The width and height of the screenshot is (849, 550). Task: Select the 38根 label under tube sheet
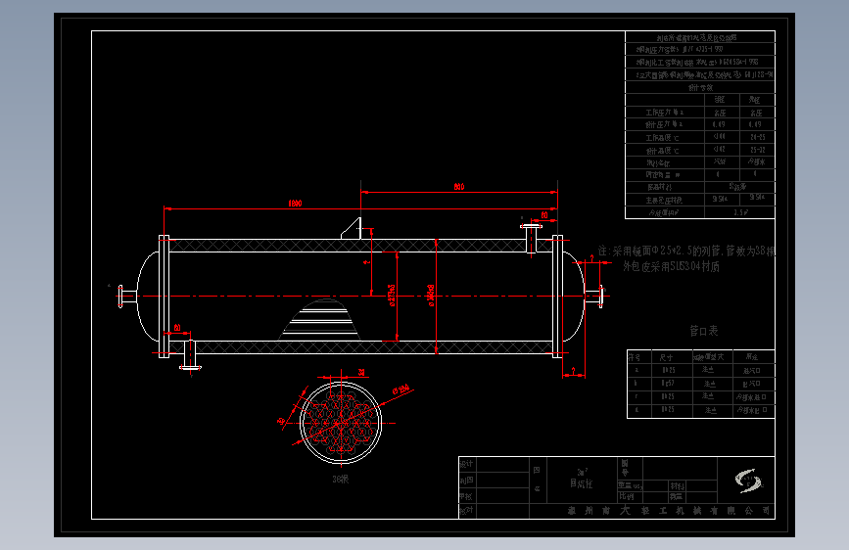point(341,480)
